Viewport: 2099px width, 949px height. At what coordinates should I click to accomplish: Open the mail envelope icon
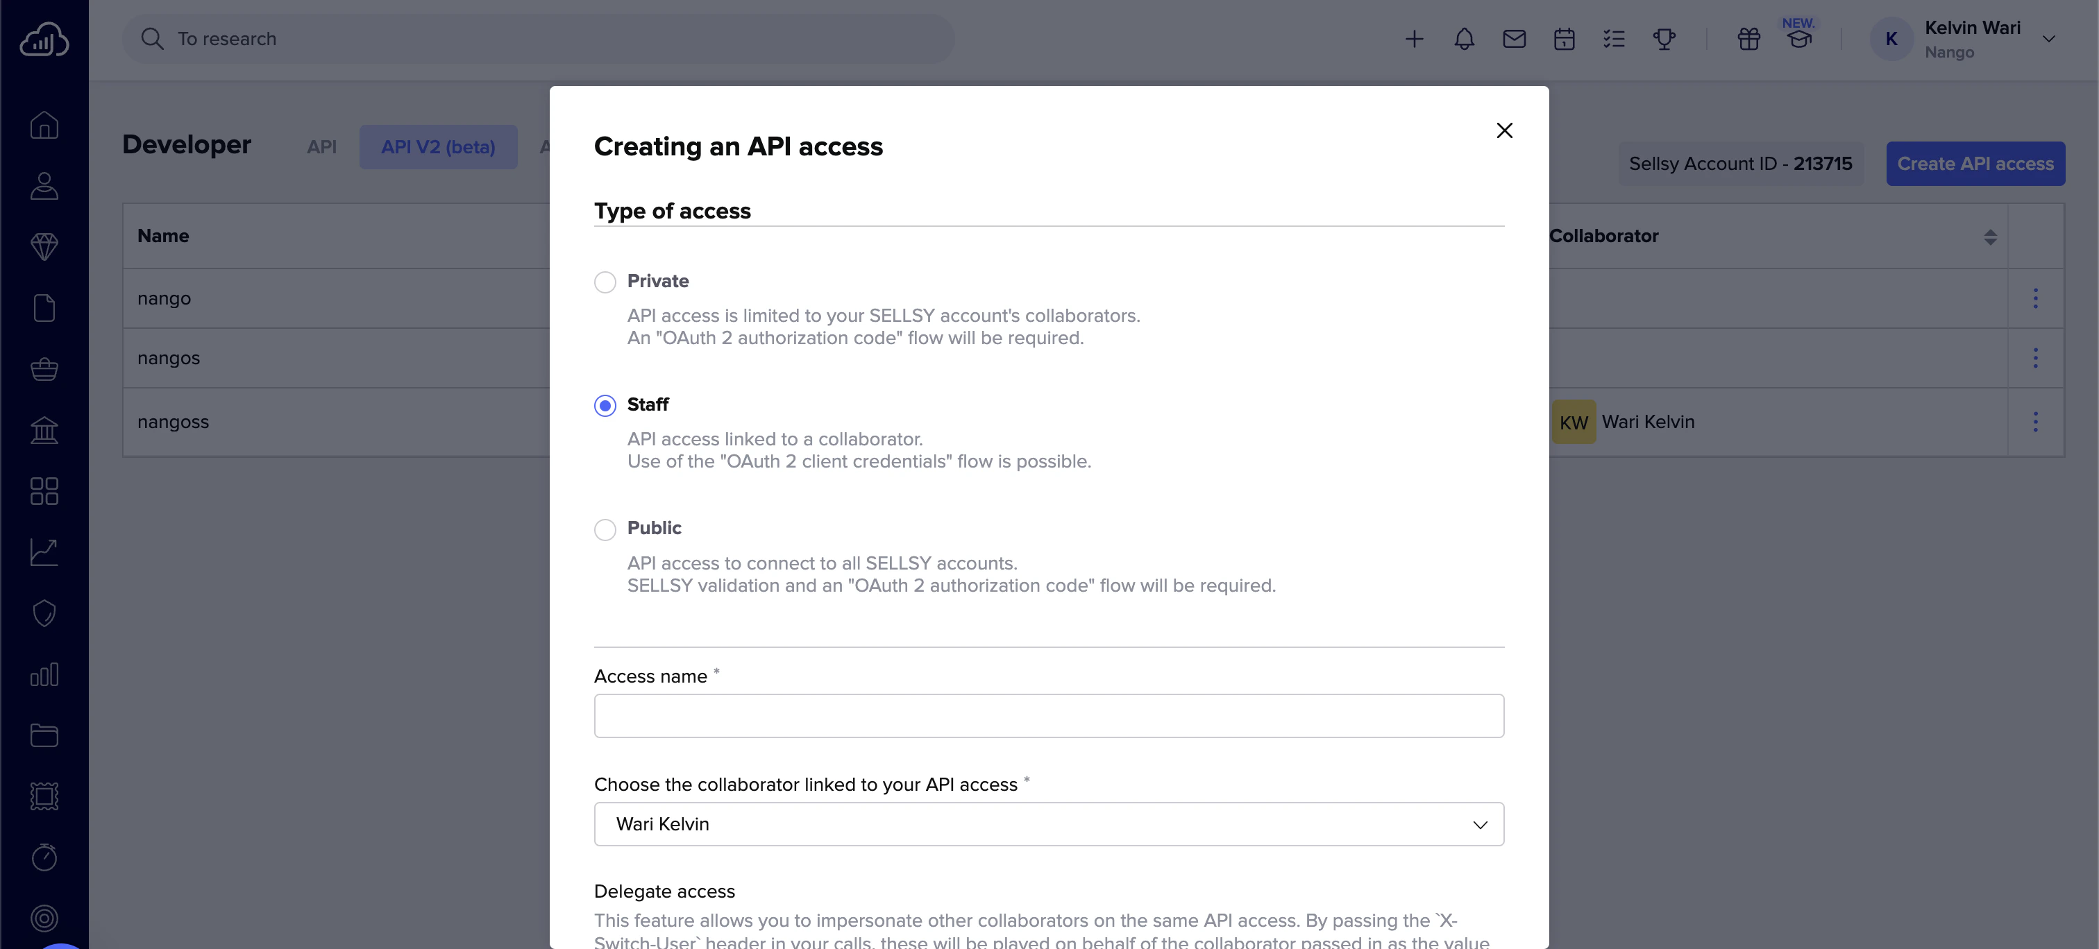pos(1513,39)
